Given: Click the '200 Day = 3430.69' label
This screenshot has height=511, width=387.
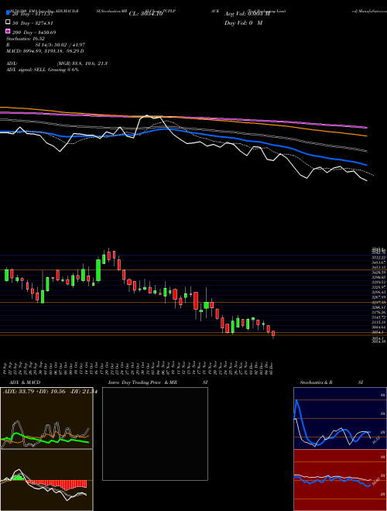Looking at the screenshot, I should click(x=34, y=33).
